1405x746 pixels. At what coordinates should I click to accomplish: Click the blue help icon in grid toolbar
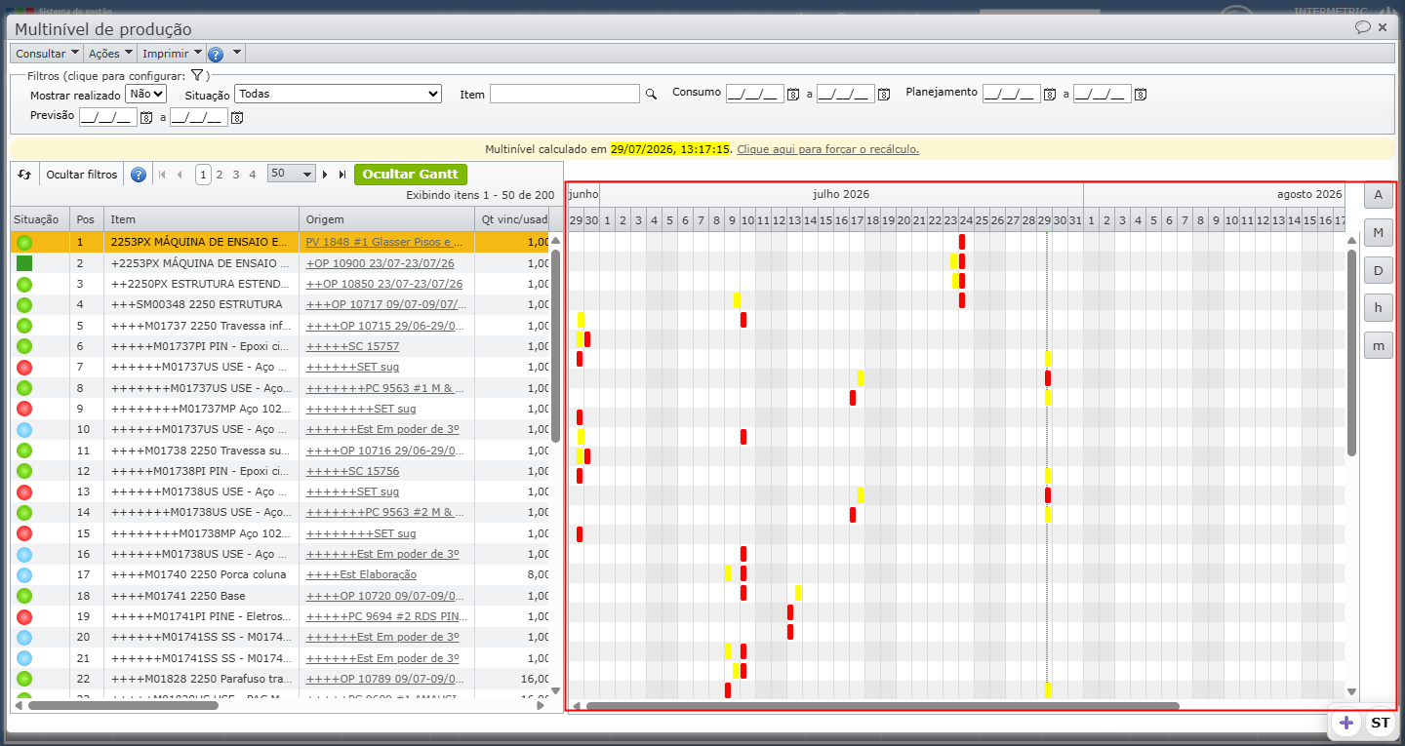[139, 175]
